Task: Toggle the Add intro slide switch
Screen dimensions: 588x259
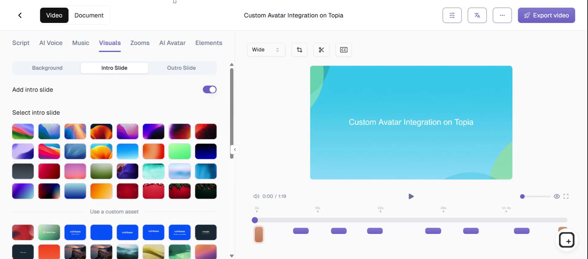Action: click(209, 89)
